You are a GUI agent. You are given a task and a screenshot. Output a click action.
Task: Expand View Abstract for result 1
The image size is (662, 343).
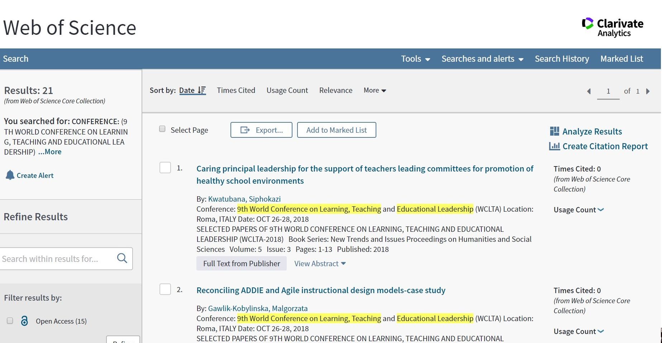coord(320,264)
